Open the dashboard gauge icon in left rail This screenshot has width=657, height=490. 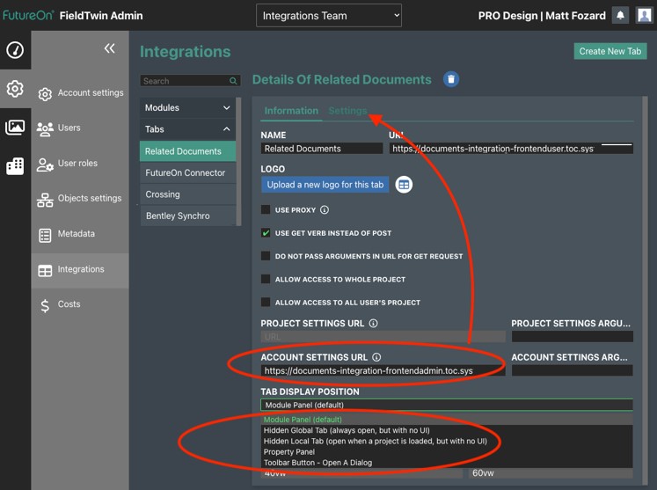coord(15,50)
